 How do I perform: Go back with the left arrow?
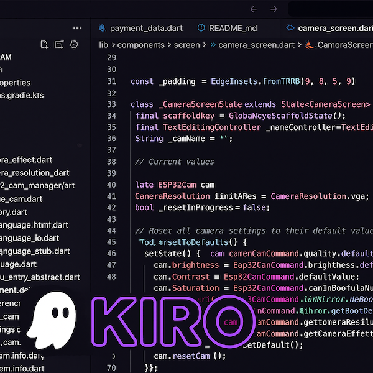pyautogui.click(x=253, y=9)
